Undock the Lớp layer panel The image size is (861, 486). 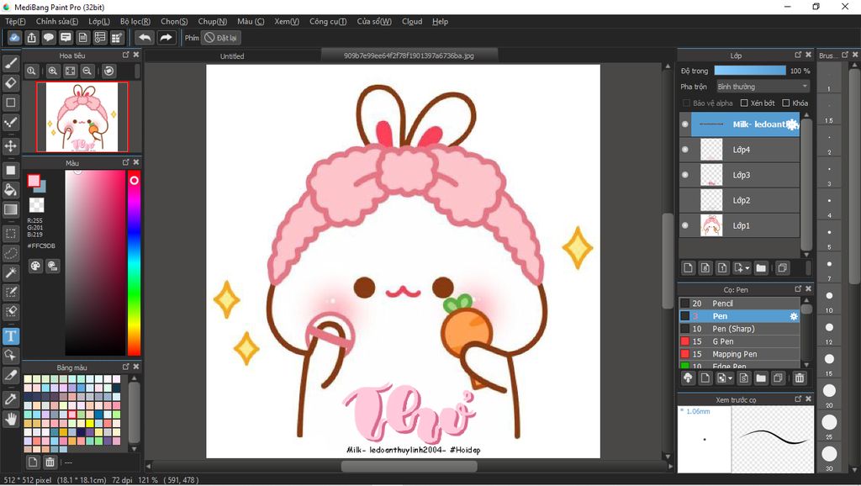(798, 55)
